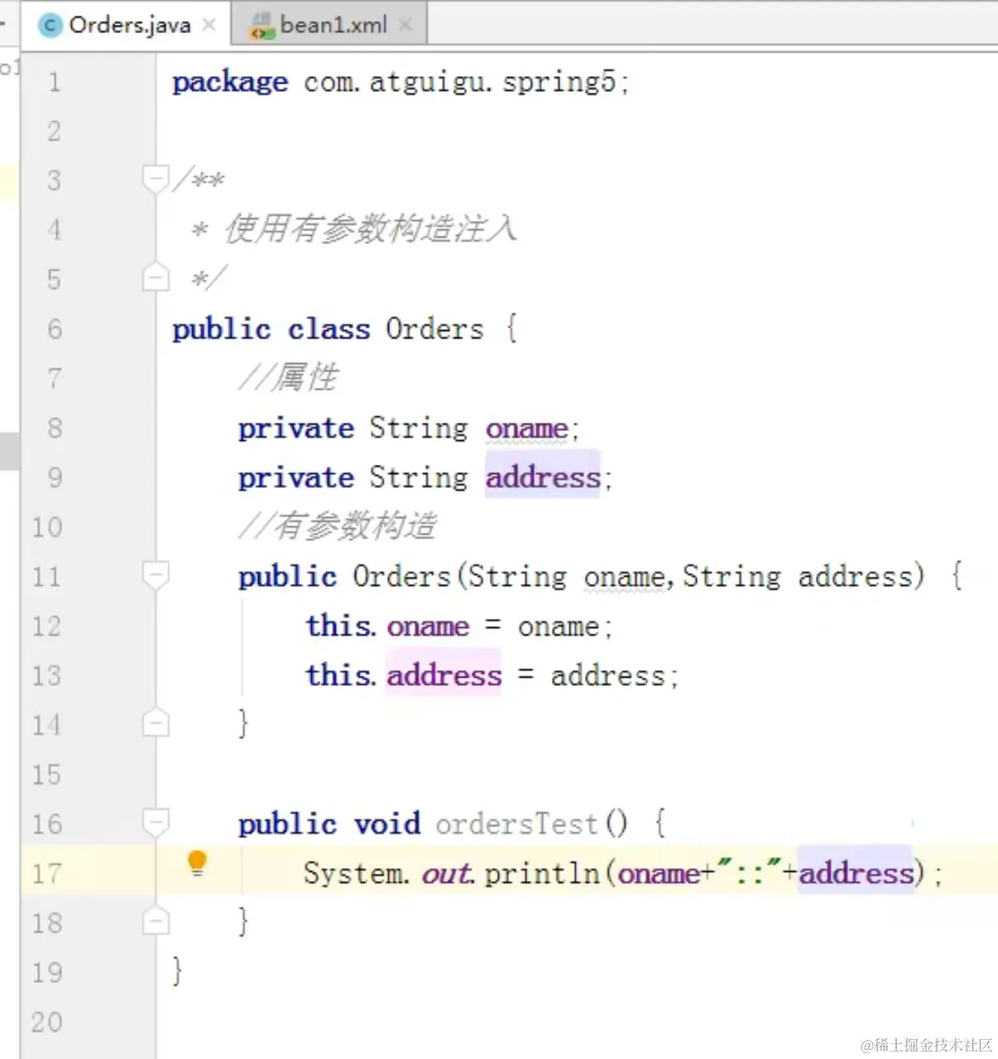Click the Orders constructor name on line 11
Screen dimensions: 998x1059
402,577
